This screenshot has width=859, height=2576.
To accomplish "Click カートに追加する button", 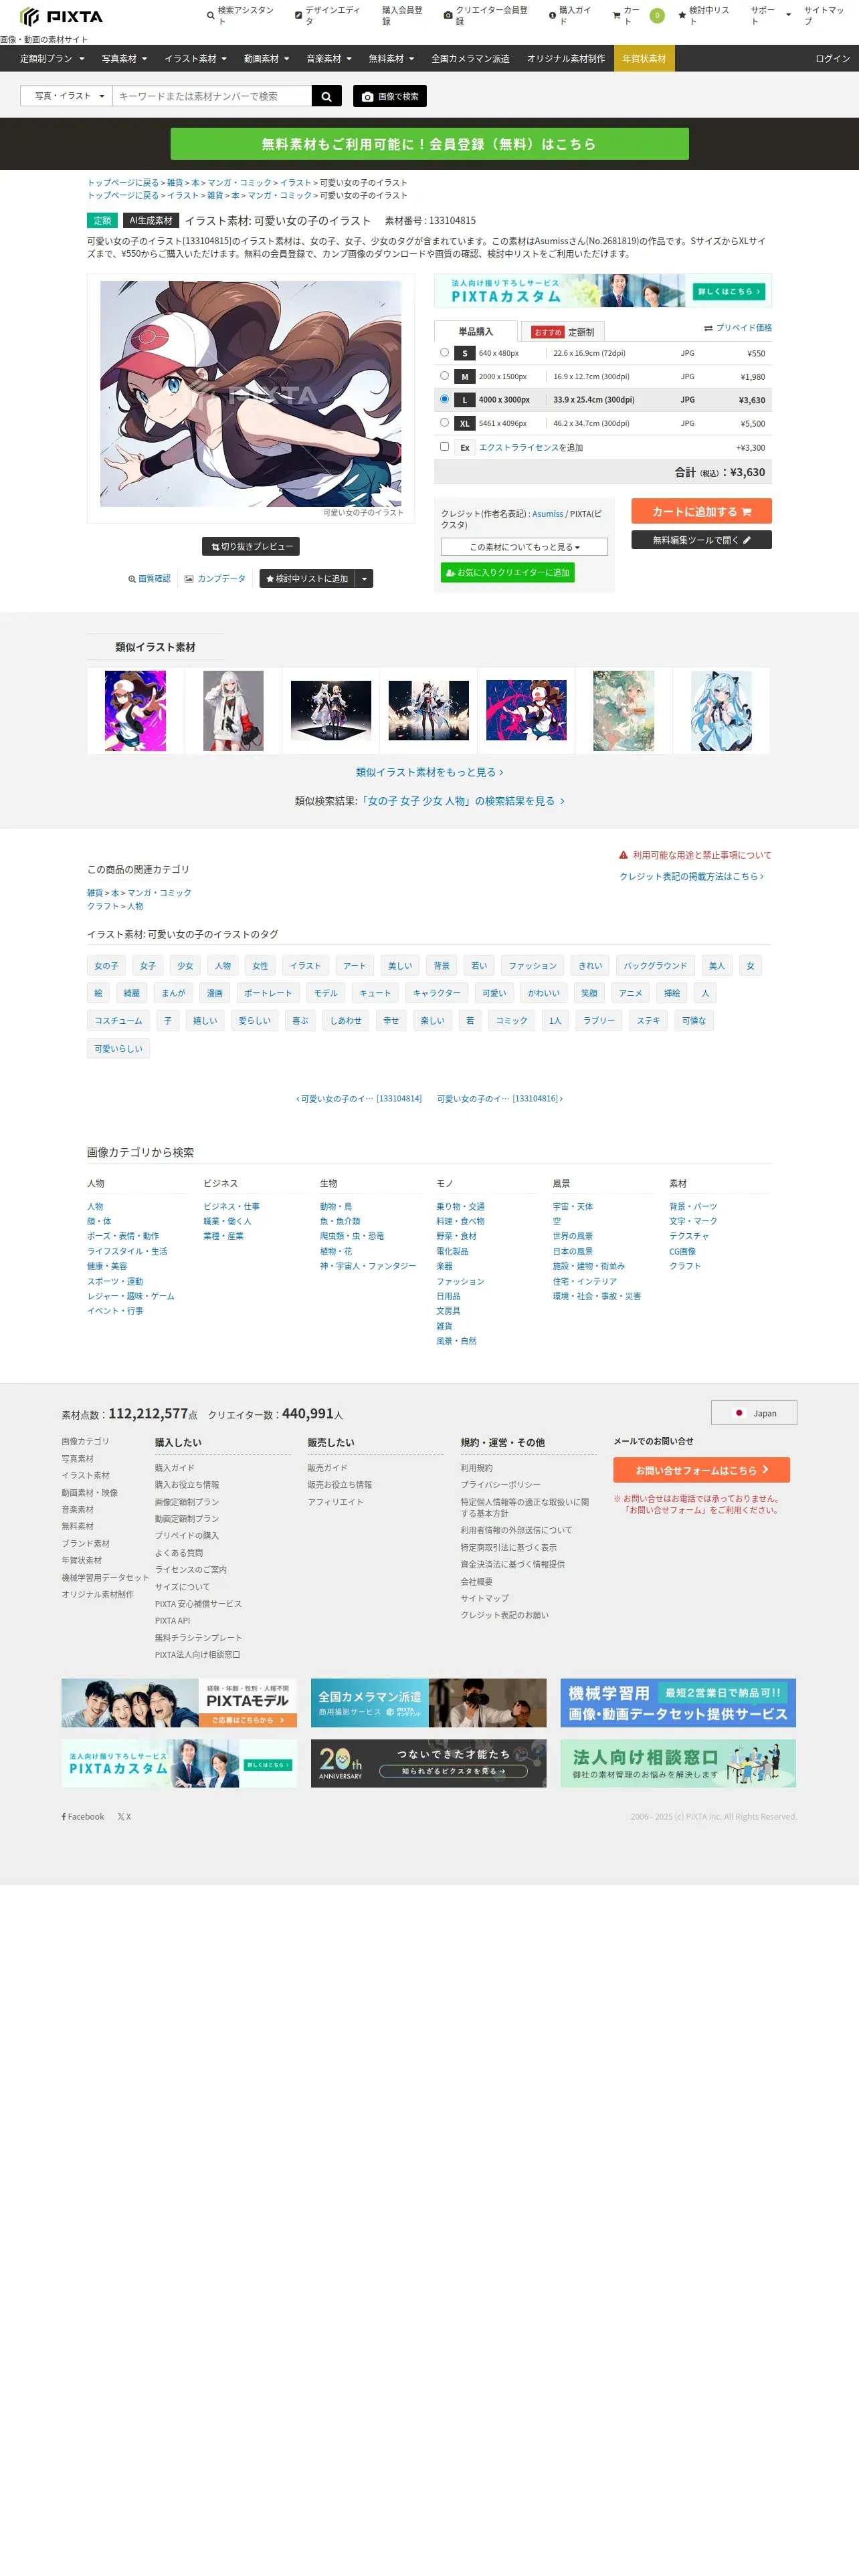I will (701, 511).
